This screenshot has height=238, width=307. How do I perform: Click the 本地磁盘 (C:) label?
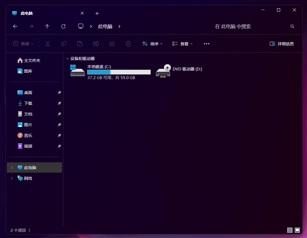99,67
